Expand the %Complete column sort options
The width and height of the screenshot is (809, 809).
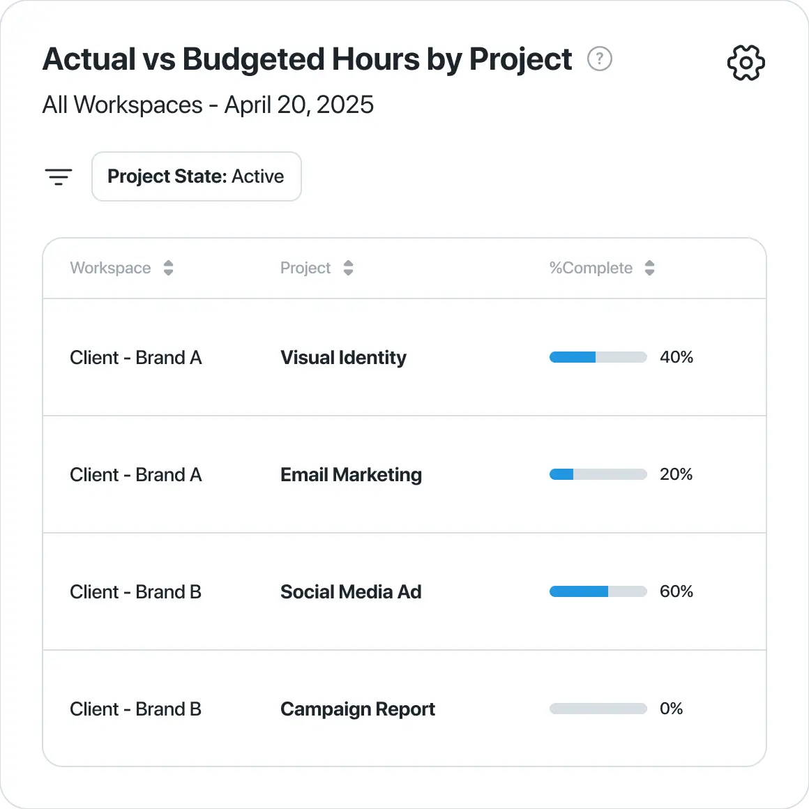coord(649,268)
